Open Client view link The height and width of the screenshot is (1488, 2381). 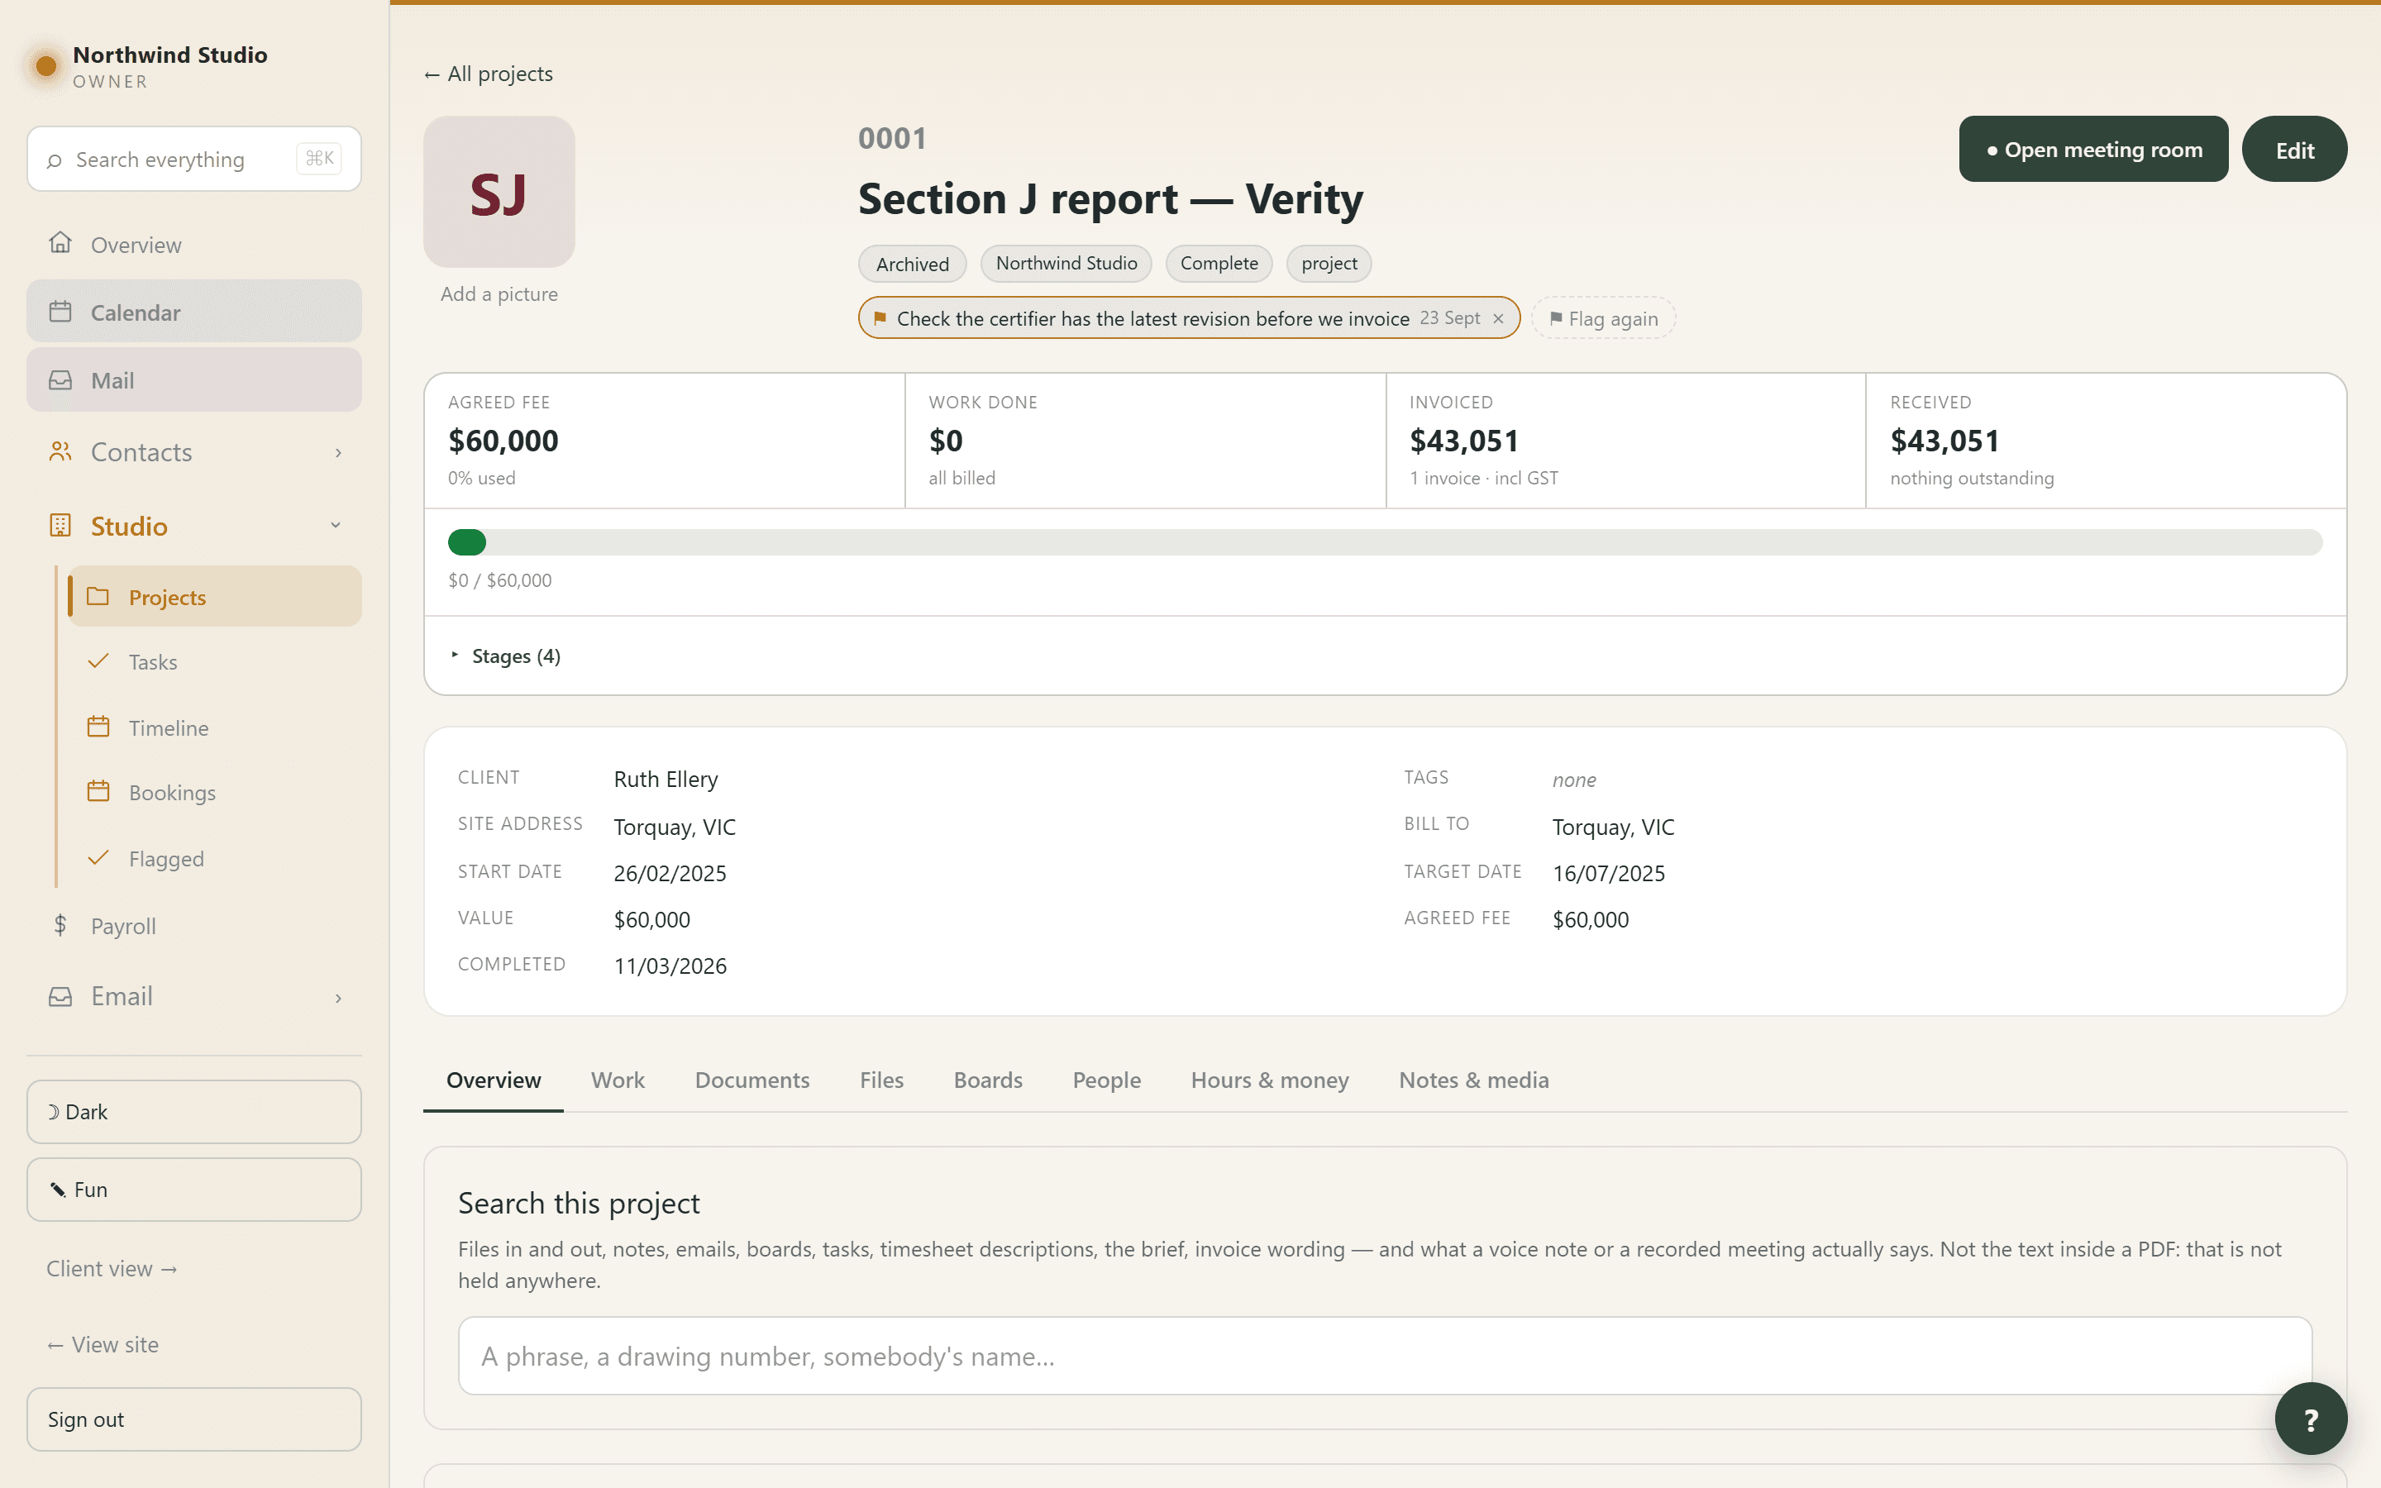pyautogui.click(x=112, y=1269)
